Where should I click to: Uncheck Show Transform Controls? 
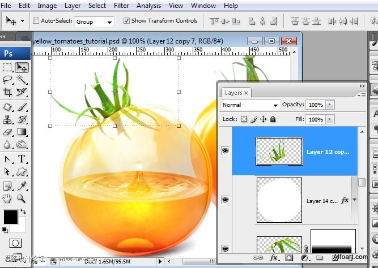point(126,21)
